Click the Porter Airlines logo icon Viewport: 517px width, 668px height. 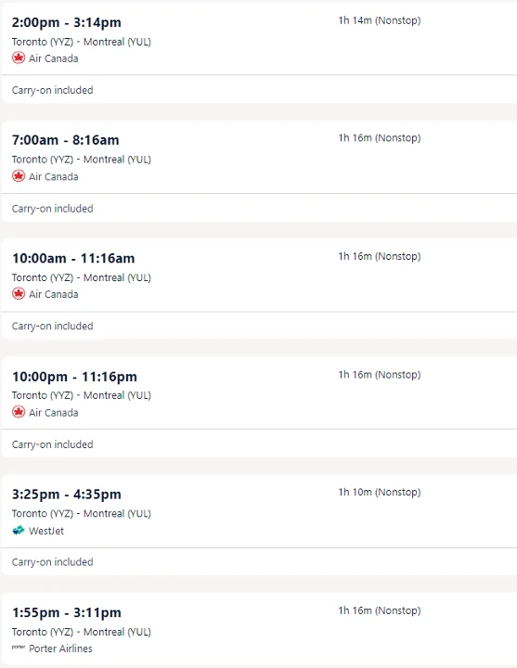(19, 647)
